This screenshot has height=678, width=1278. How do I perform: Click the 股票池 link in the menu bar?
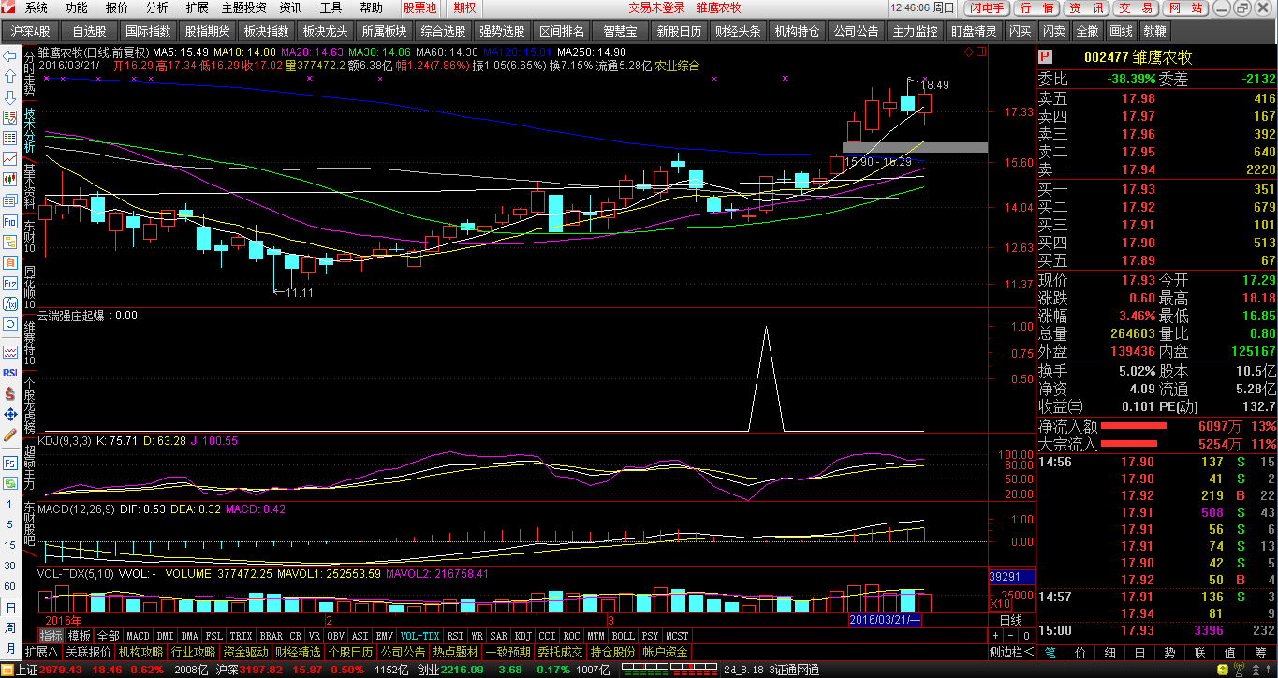click(419, 7)
